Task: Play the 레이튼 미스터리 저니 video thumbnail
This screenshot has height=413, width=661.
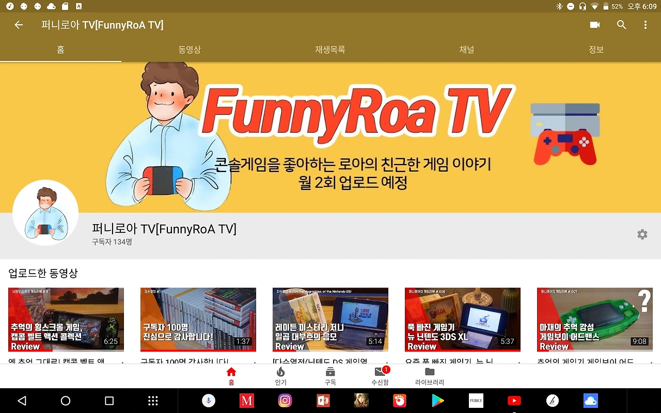Action: tap(330, 319)
